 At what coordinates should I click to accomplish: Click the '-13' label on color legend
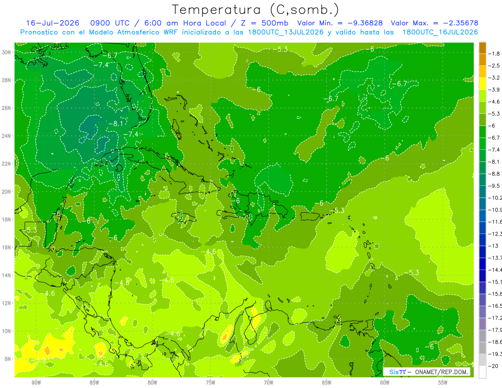click(494, 246)
